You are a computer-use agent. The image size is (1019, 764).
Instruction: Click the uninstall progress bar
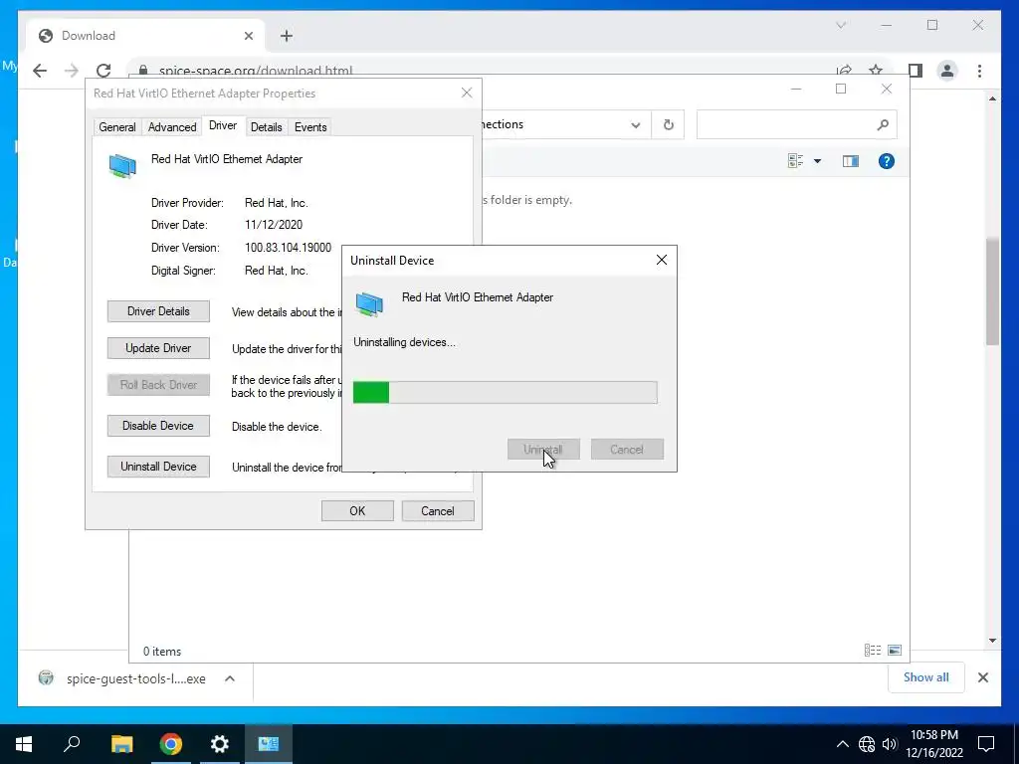click(505, 392)
